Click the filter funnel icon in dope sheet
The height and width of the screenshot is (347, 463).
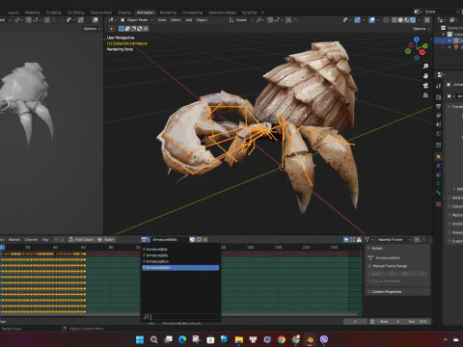(367, 240)
